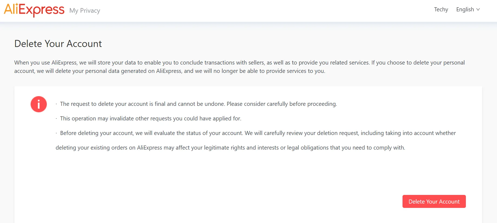Click the red info warning icon
This screenshot has width=497, height=223.
tap(39, 104)
